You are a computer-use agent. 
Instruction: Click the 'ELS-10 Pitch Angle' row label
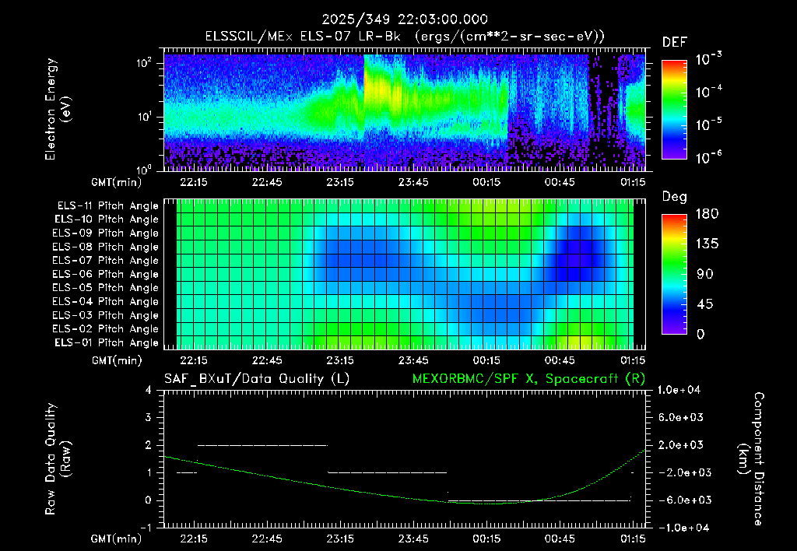107,219
